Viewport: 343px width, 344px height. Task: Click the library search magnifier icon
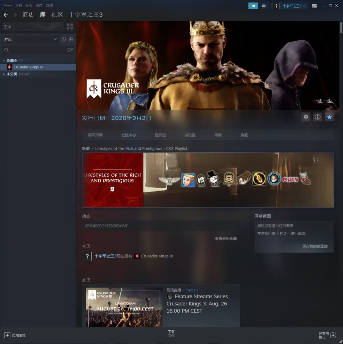point(7,50)
